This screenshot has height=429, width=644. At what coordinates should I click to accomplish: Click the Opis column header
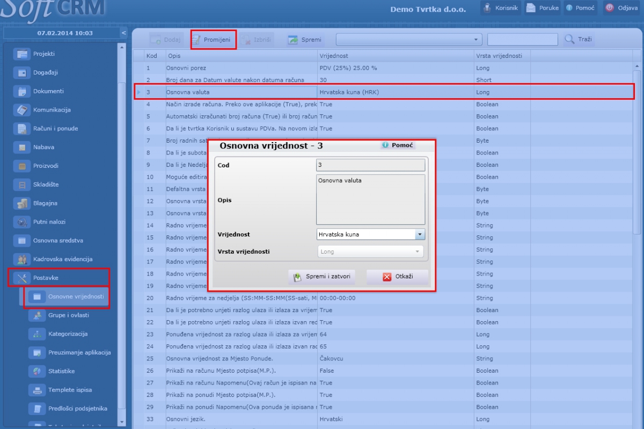click(241, 56)
